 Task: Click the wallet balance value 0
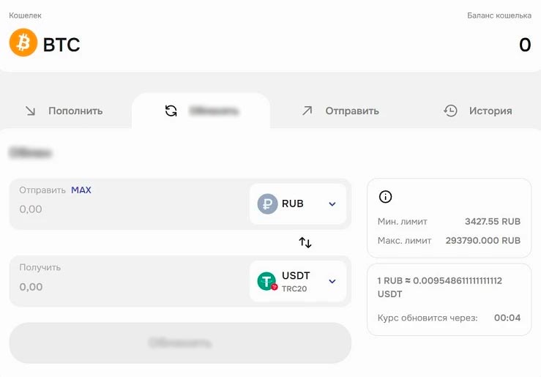click(524, 45)
